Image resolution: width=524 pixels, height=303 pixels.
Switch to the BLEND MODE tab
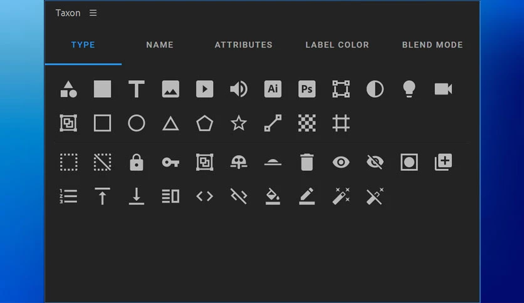[x=432, y=44]
